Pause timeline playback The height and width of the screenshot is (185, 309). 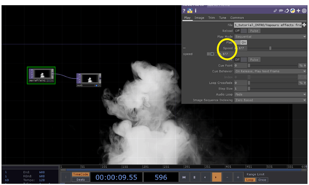(195, 177)
